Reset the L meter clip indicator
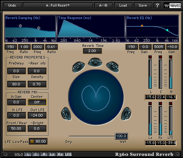The image size is (183, 158). tap(150, 57)
